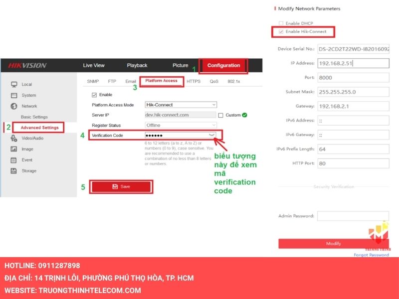Click the Port field showing 8000
399x299 pixels.
tap(353, 78)
